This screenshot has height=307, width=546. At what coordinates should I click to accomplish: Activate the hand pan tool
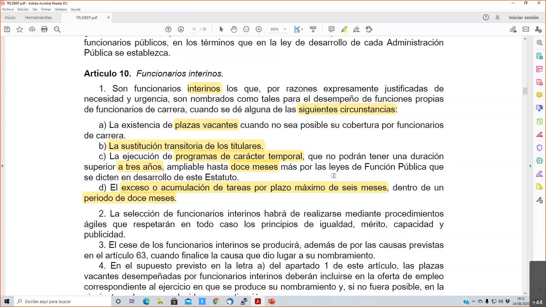234,29
